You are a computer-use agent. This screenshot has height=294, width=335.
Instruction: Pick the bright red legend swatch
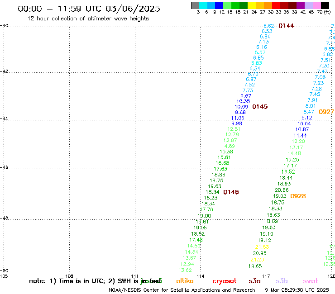pyautogui.click(x=276, y=5)
